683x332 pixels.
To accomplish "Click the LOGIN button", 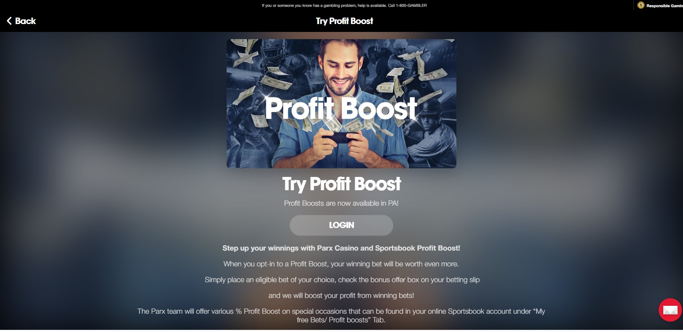I will (341, 225).
